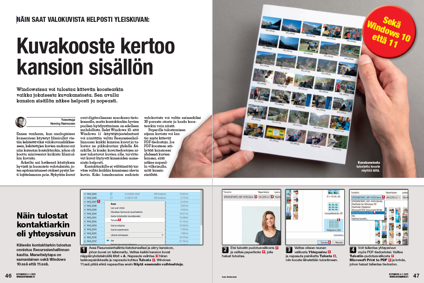Viewport: 424px width, 283px height.
Task: Choose Kierrä vasemmalle in the context menu
Action: tap(119, 230)
